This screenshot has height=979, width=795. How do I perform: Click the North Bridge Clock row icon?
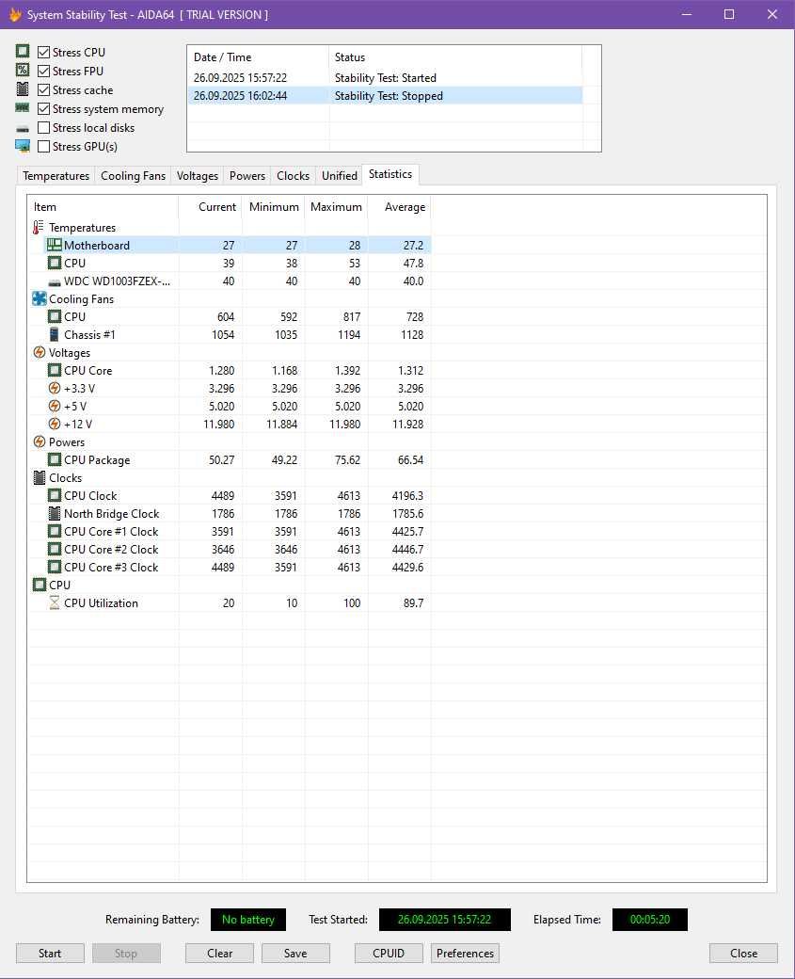point(55,513)
